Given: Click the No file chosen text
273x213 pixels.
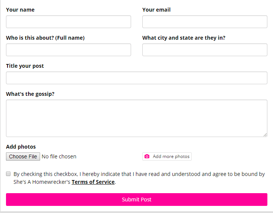Looking at the screenshot, I should (x=59, y=156).
